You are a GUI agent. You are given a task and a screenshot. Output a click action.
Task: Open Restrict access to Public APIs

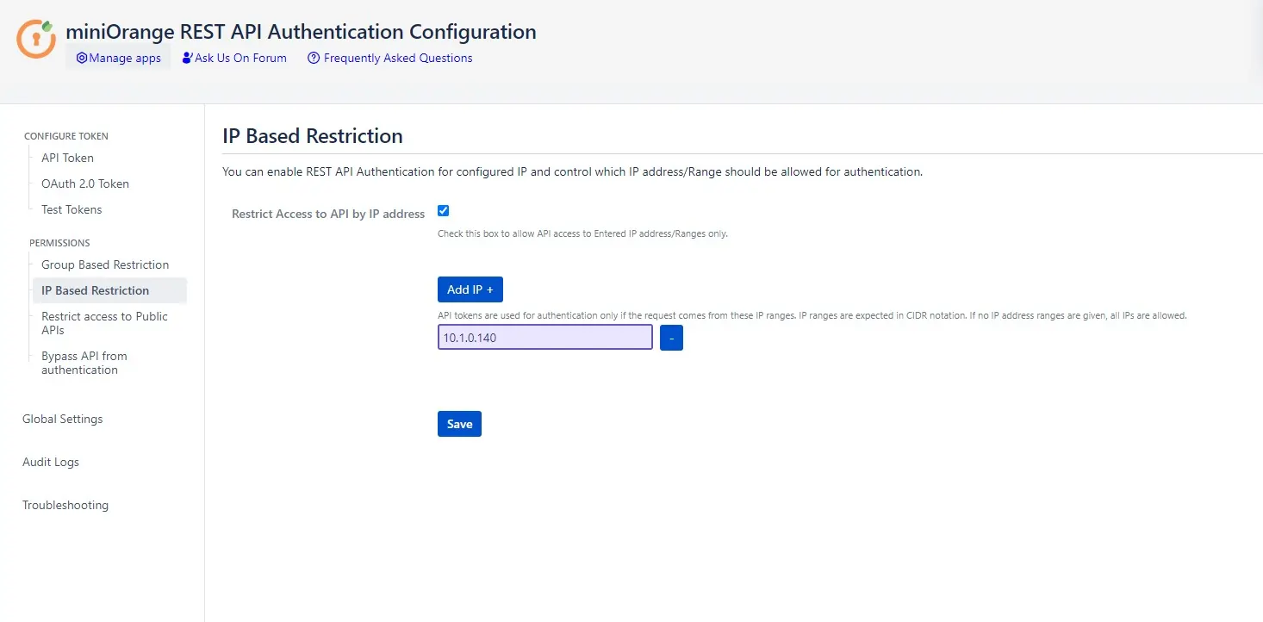[104, 323]
